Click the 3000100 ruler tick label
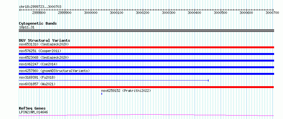Image resolution: width=283 pixels, height=119 pixels. tap(117, 13)
